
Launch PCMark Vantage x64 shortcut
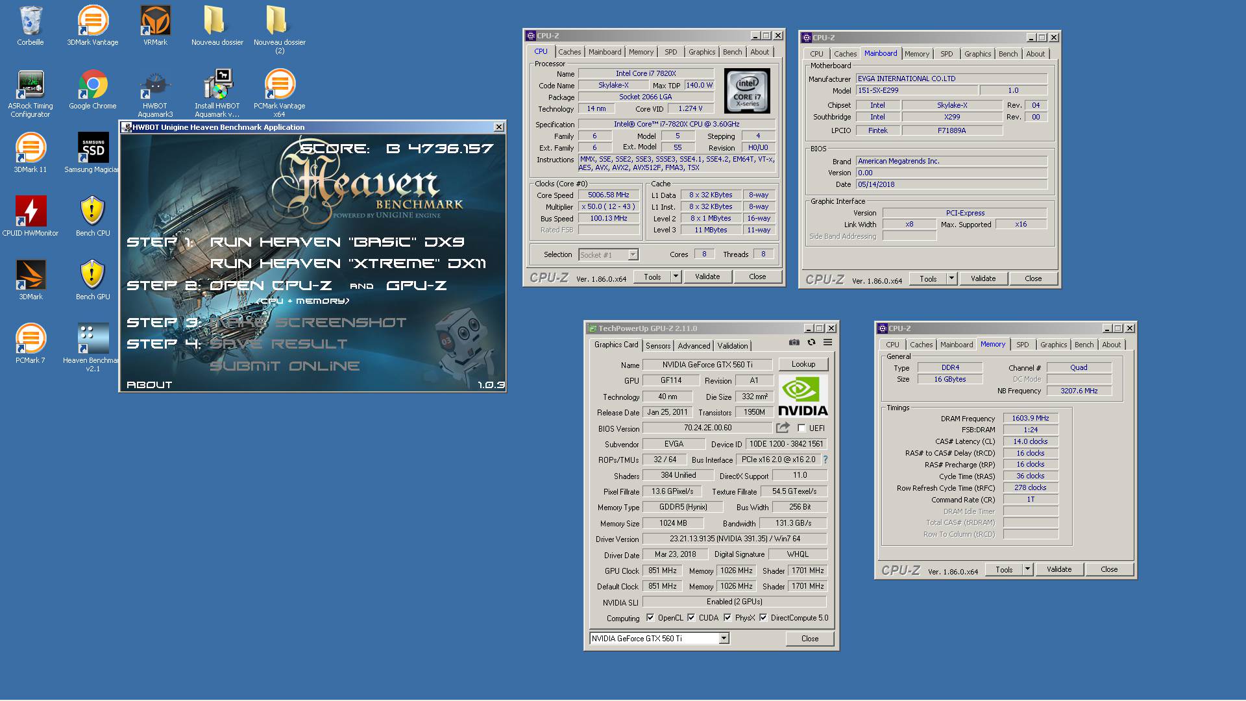click(280, 93)
